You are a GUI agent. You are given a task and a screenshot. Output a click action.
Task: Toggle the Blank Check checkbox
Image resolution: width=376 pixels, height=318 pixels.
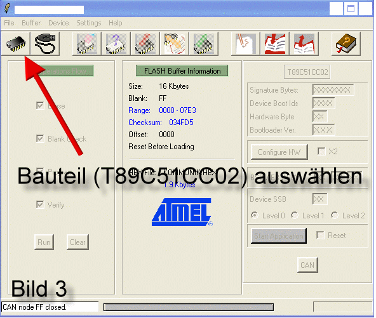pos(40,138)
